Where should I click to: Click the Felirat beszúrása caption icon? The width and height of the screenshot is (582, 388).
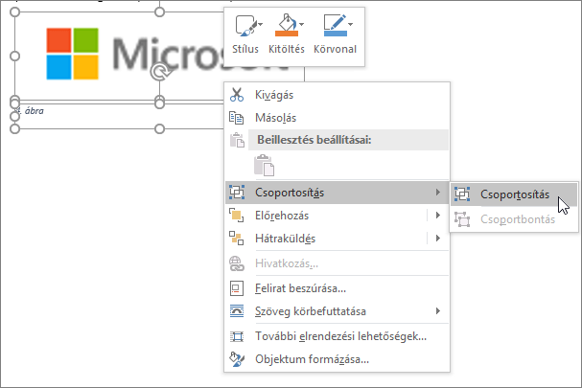coord(237,288)
